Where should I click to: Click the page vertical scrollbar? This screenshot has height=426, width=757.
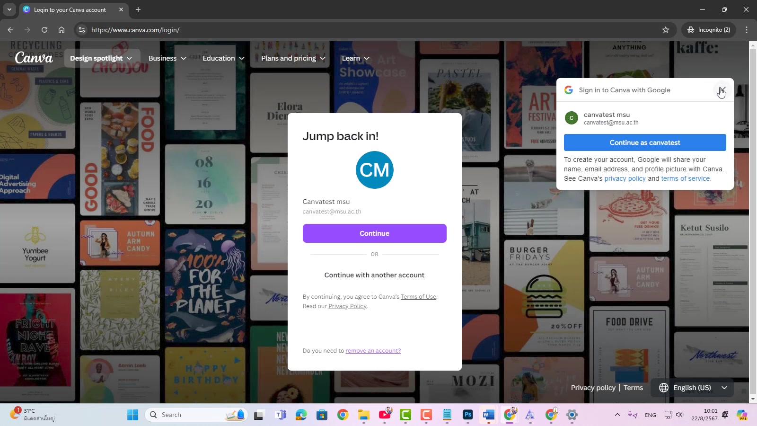pyautogui.click(x=753, y=222)
